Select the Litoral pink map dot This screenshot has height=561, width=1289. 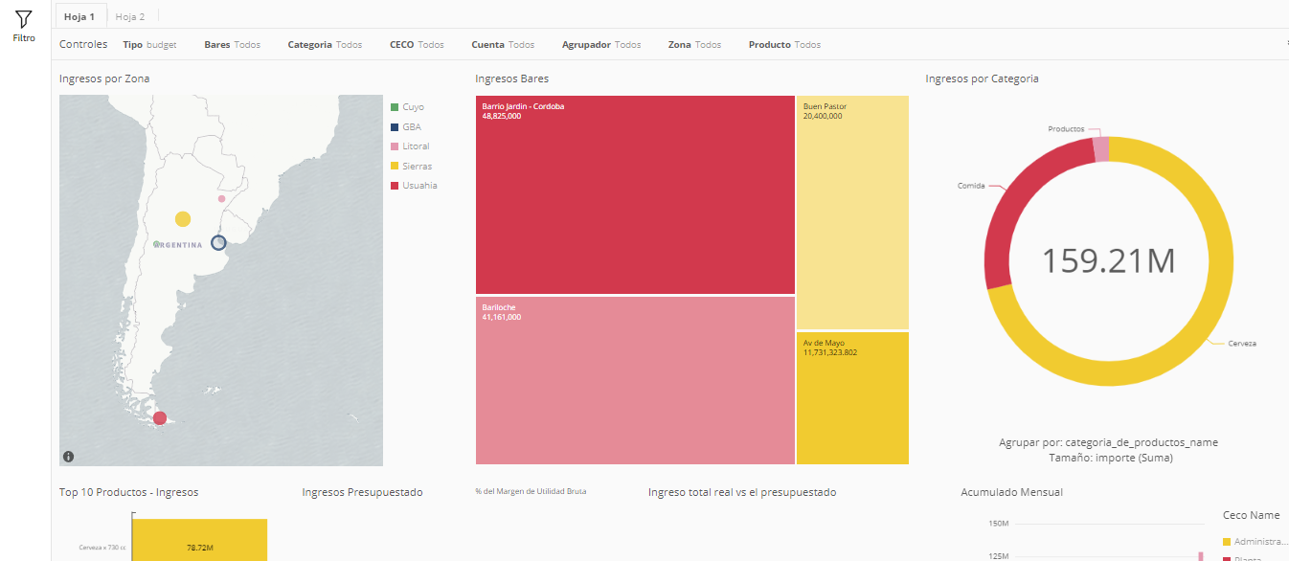[221, 199]
